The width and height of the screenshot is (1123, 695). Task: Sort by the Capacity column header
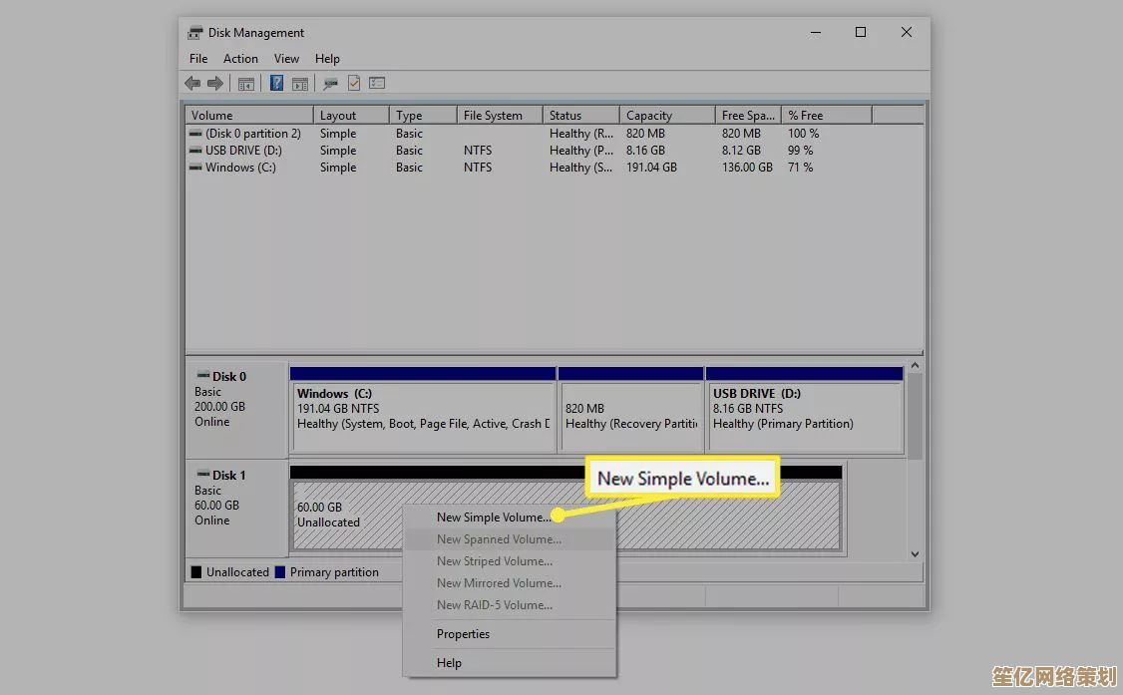tap(649, 116)
